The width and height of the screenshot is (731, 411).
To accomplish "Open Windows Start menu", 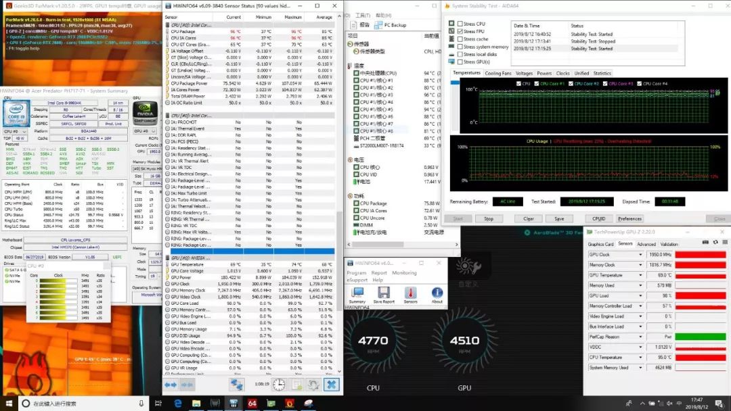I will 8,403.
